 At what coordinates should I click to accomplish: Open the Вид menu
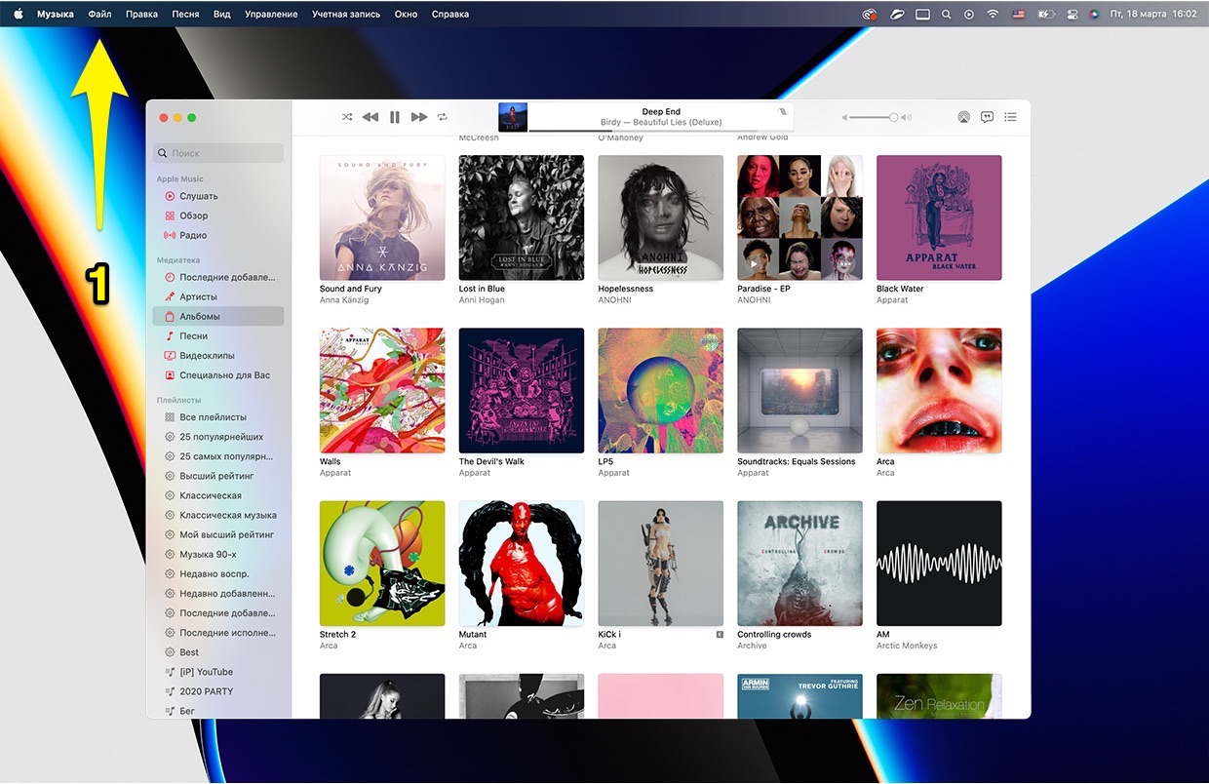(222, 15)
